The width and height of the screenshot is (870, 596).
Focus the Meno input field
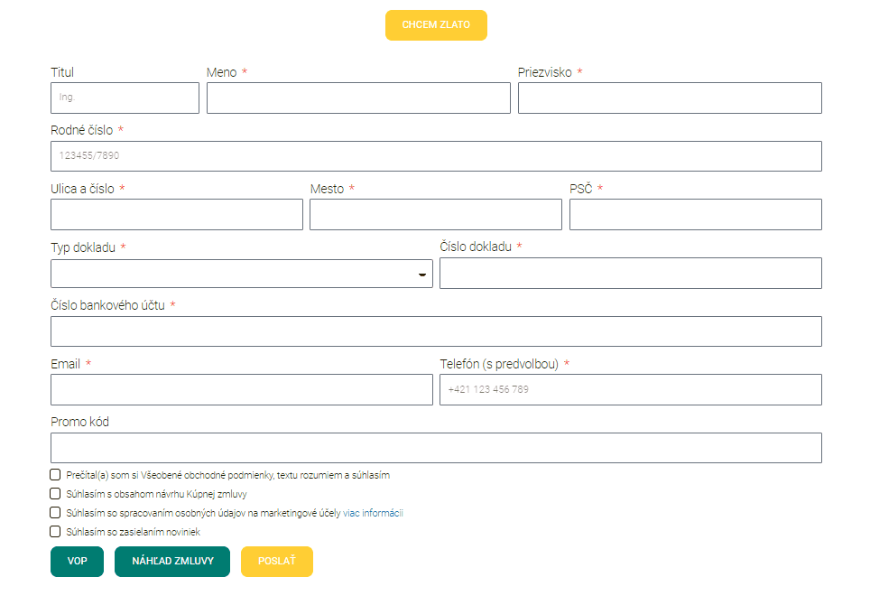point(358,98)
